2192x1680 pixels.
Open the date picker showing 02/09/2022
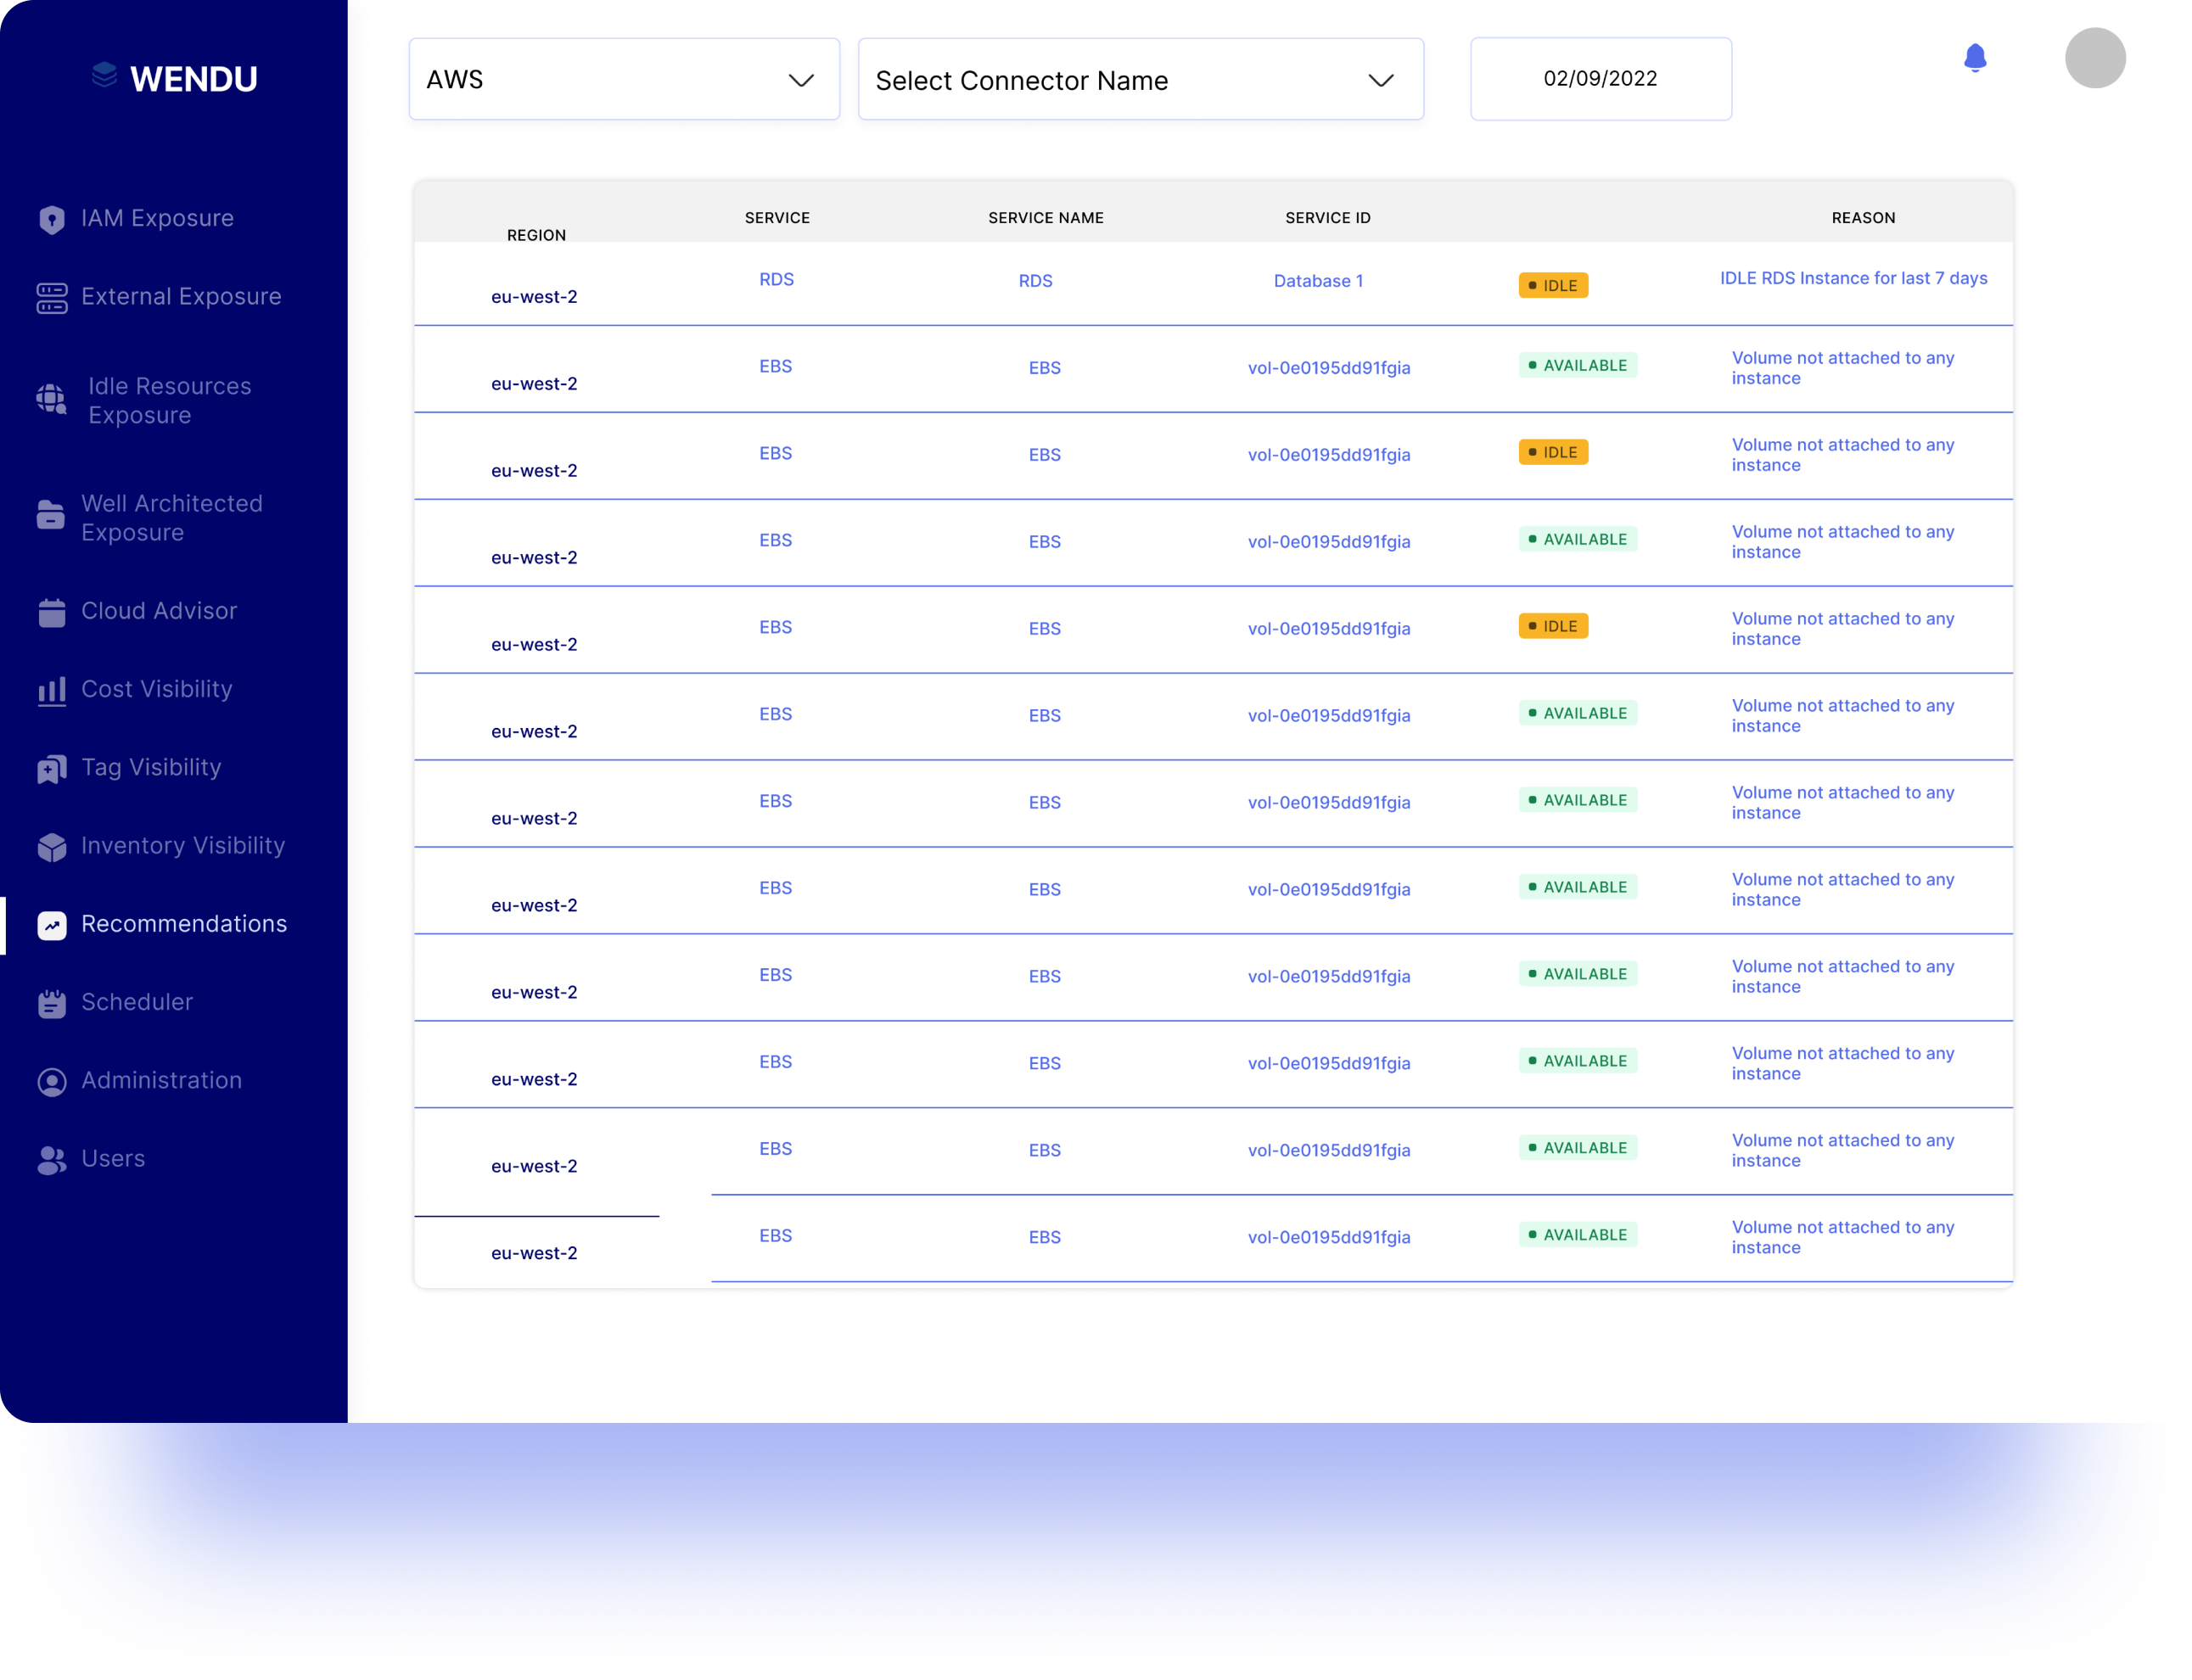[x=1600, y=79]
